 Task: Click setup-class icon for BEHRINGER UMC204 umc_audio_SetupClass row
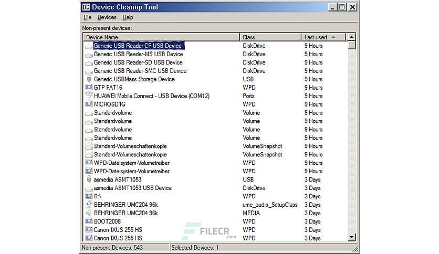(x=89, y=205)
